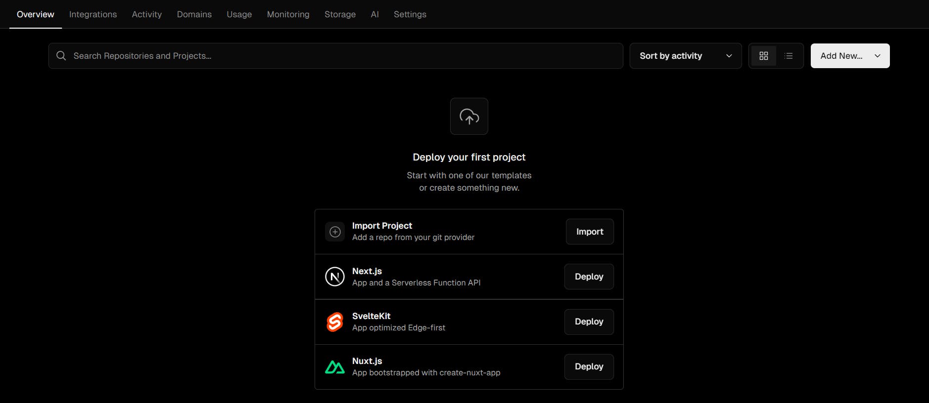Click the Import Project title
The image size is (929, 403).
tap(382, 226)
